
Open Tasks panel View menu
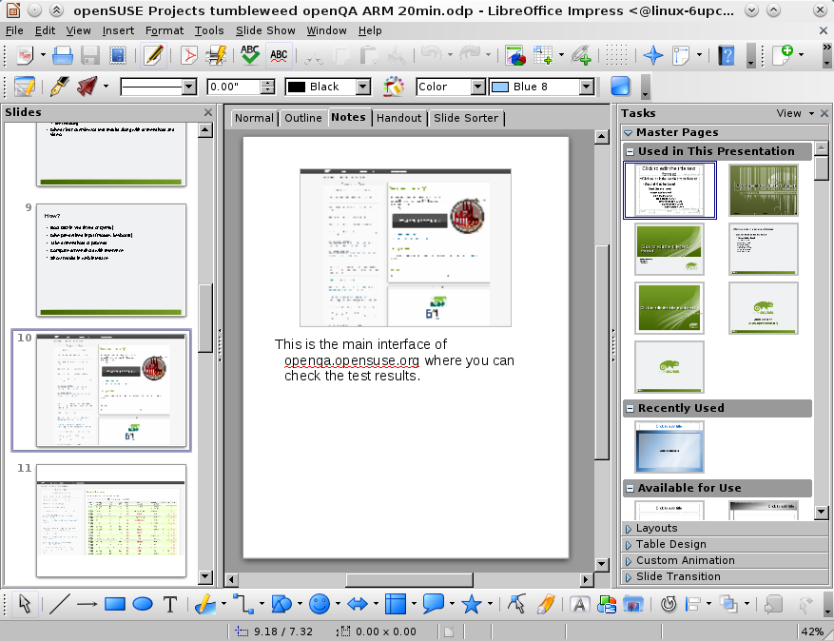tap(795, 113)
